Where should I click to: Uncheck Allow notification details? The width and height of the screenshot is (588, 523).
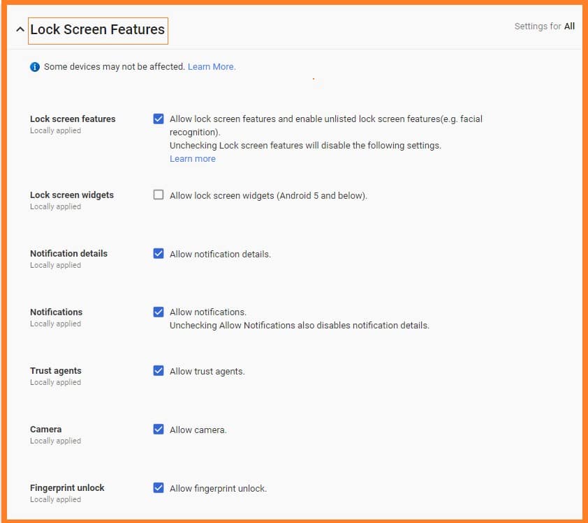(x=159, y=253)
